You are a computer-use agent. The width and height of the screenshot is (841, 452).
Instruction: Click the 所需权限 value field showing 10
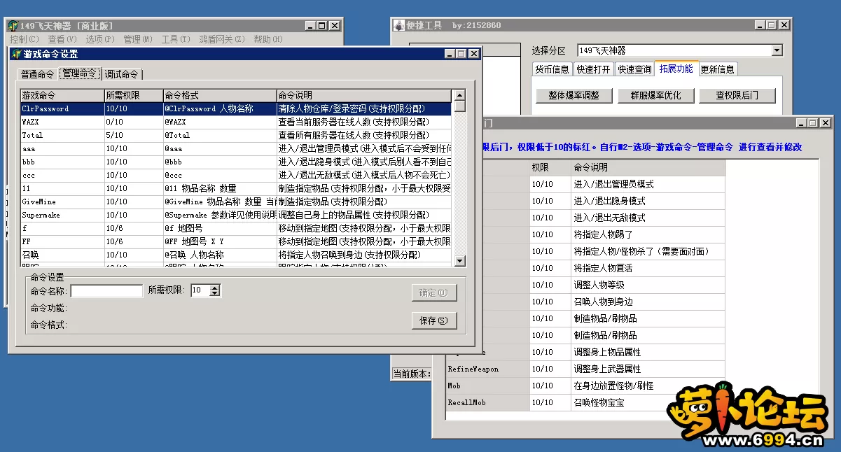[x=200, y=290]
